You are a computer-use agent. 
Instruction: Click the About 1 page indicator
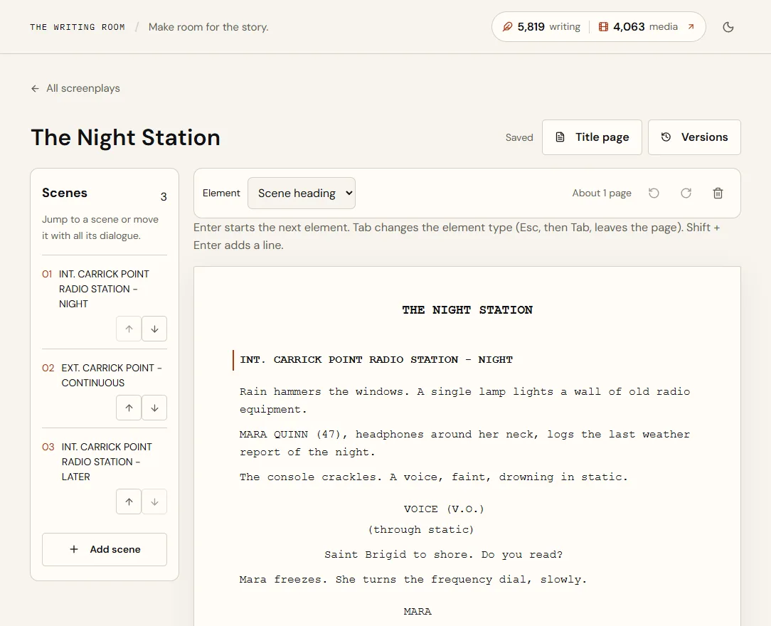point(602,193)
